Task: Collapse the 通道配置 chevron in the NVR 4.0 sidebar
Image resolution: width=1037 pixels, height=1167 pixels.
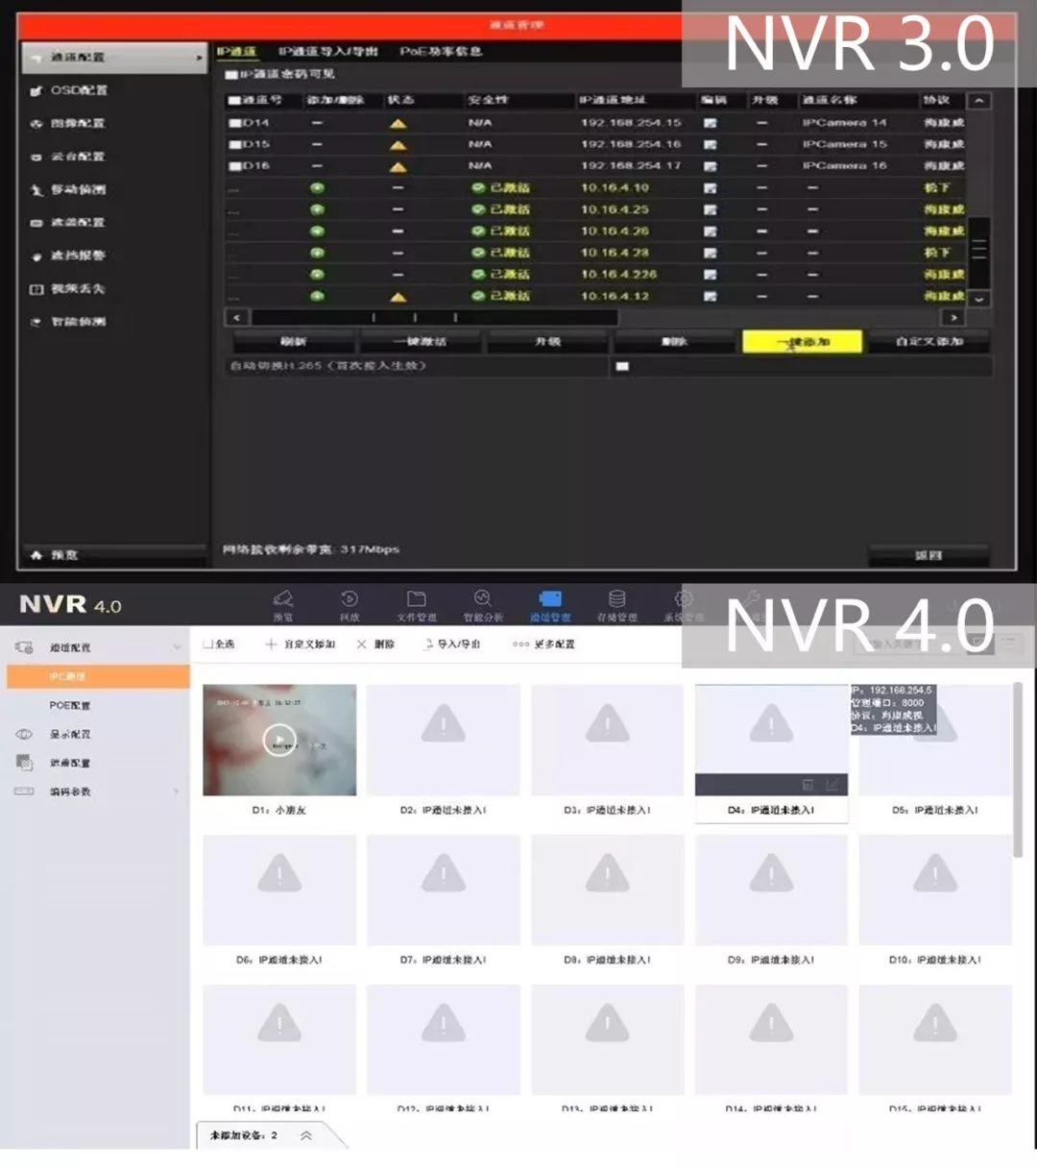Action: point(177,647)
